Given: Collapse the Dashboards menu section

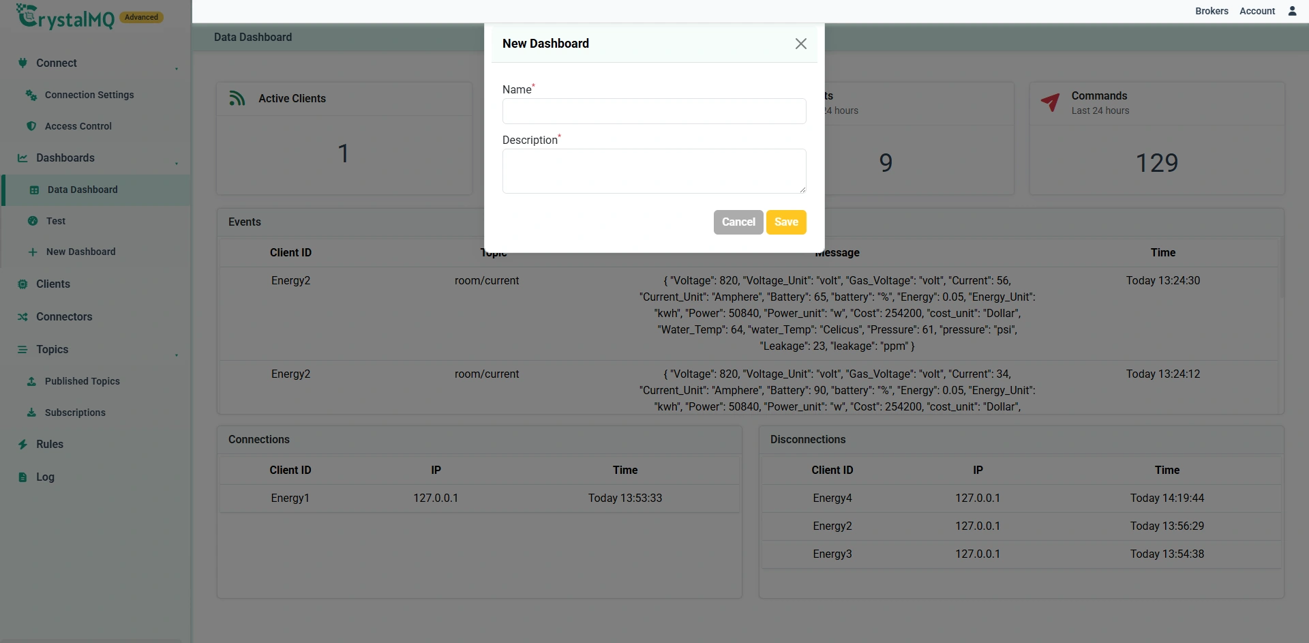Looking at the screenshot, I should (x=177, y=162).
